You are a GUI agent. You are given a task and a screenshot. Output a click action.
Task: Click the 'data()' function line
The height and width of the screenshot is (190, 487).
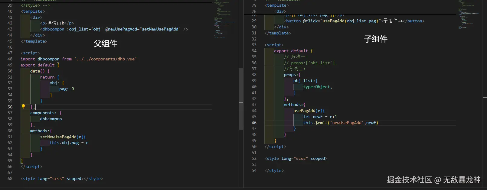[x=40, y=71]
